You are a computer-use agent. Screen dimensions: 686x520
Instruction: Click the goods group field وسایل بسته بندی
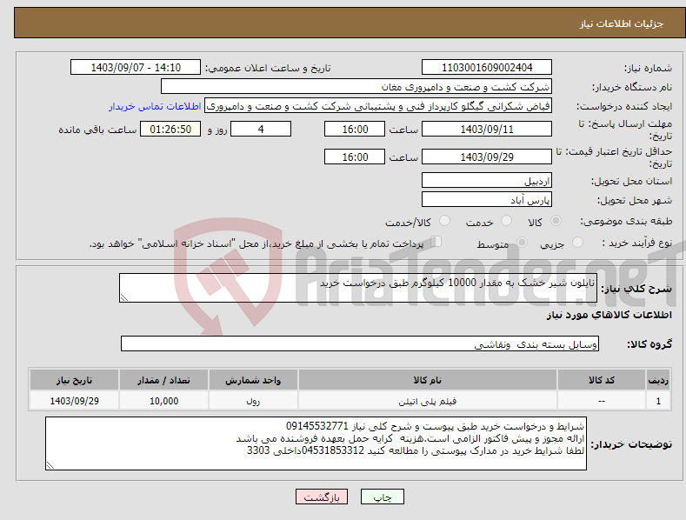pos(360,344)
